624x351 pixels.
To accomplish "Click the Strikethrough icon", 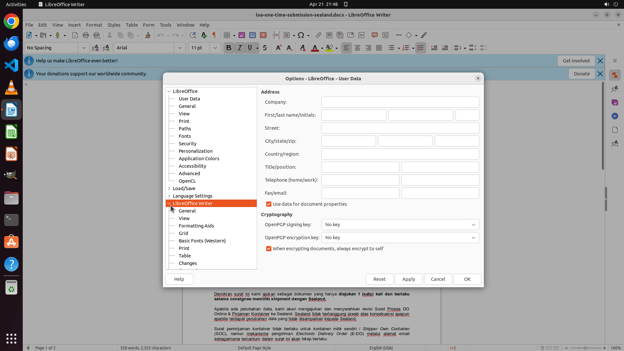I will tap(265, 48).
